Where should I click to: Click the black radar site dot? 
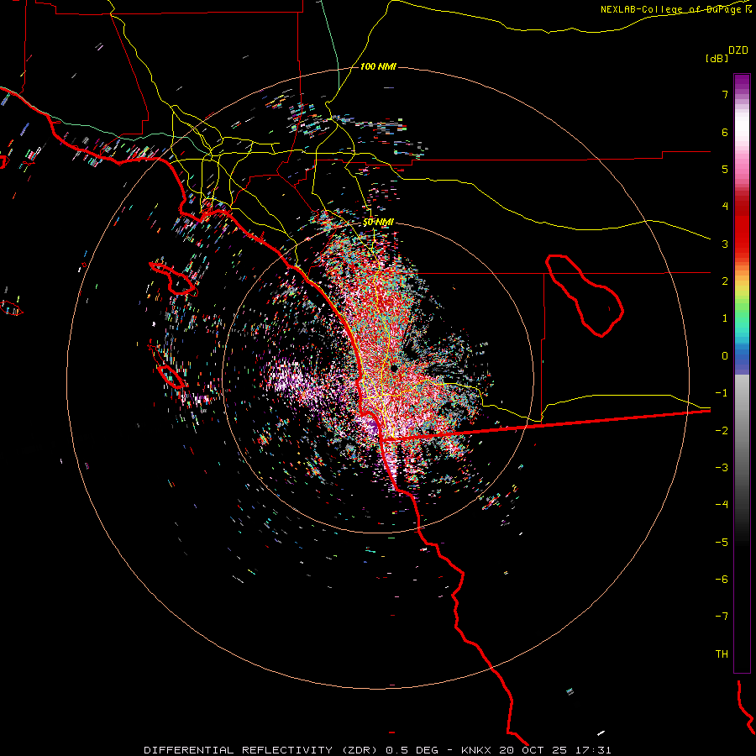394,368
